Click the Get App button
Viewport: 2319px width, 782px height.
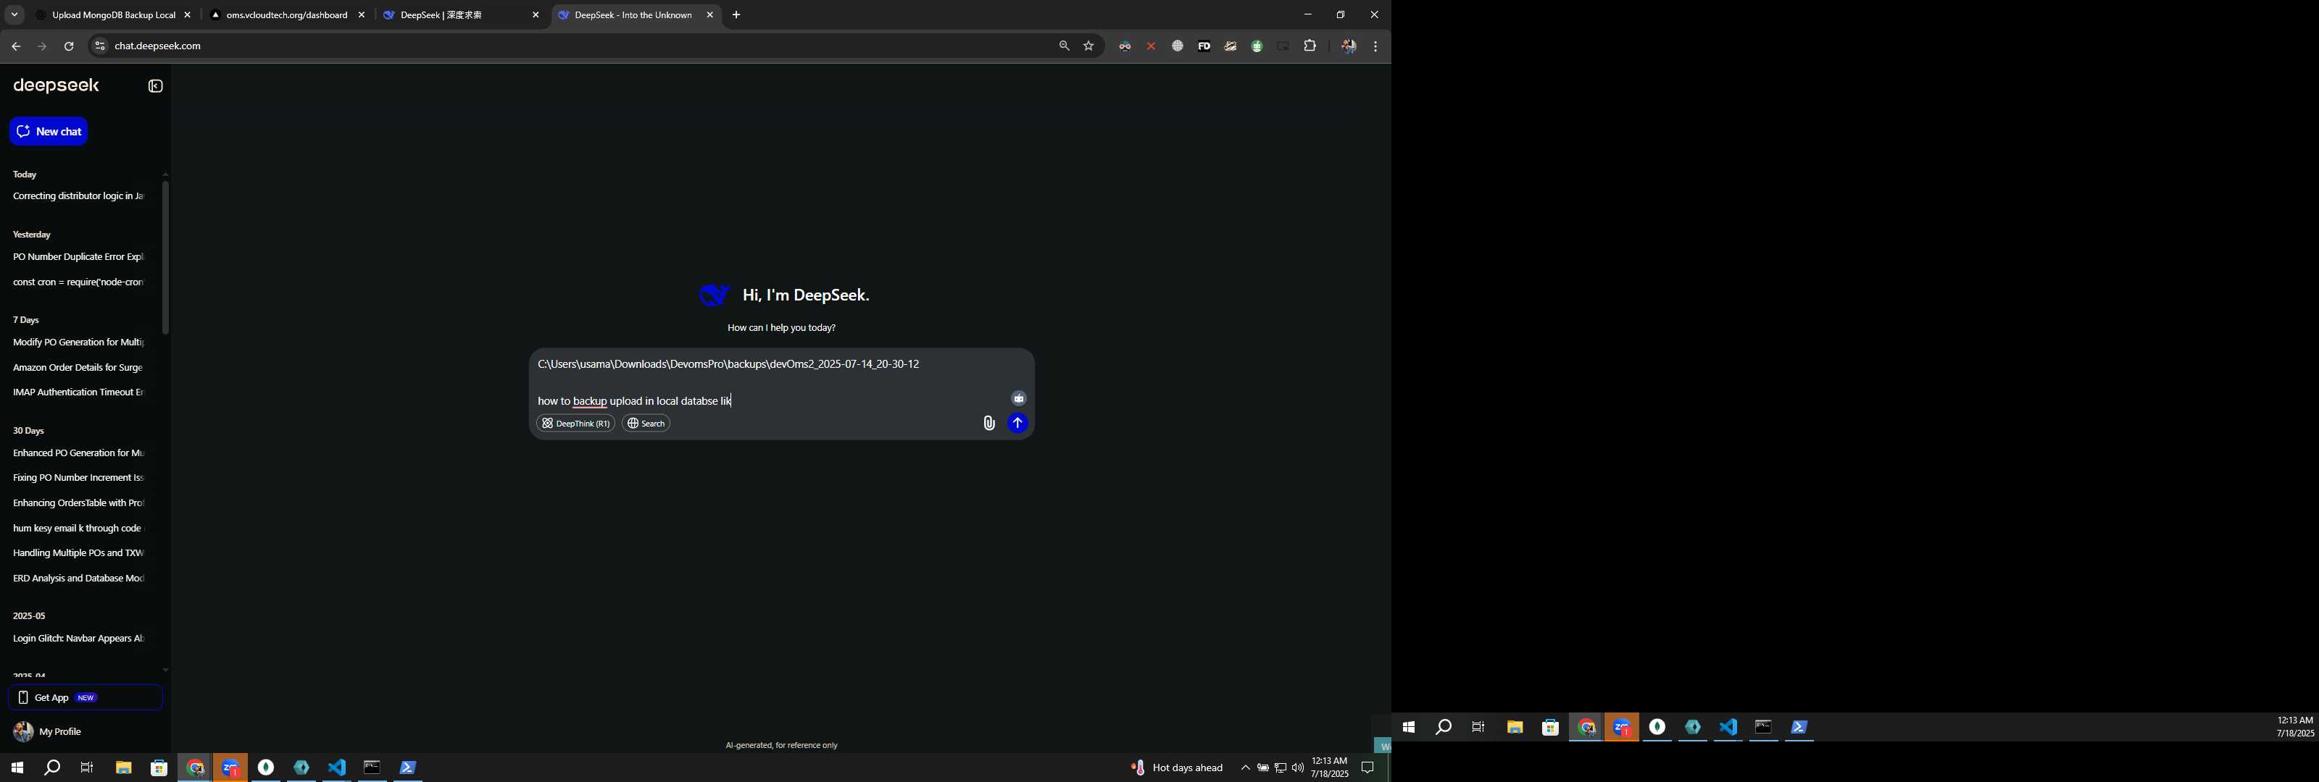click(86, 697)
